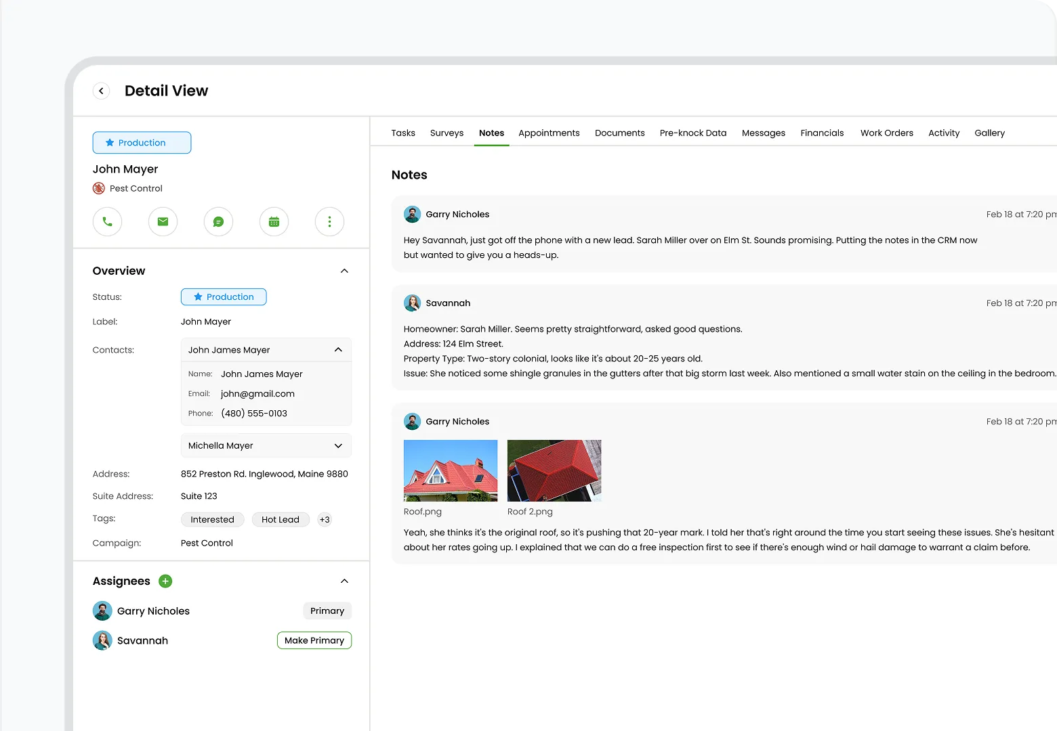Click Savannah's name in the Assignees list
The width and height of the screenshot is (1057, 731).
tap(142, 640)
